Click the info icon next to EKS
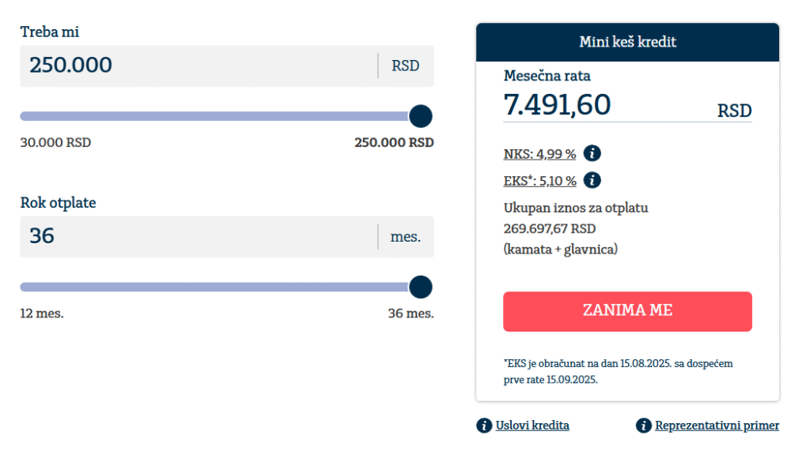 click(592, 180)
